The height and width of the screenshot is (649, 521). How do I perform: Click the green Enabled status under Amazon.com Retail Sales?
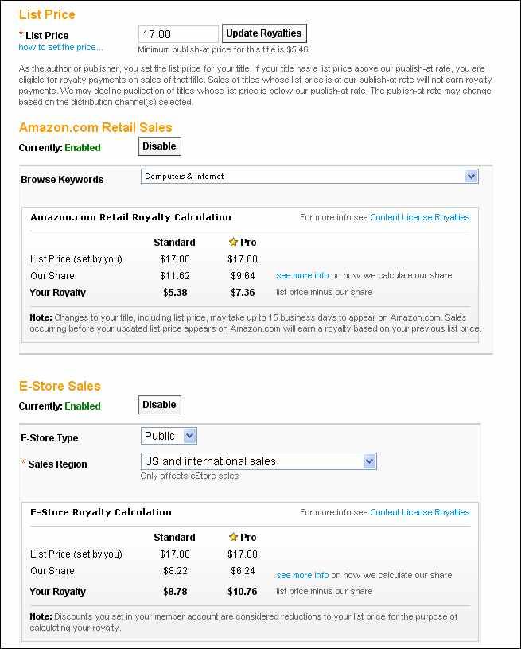click(83, 147)
